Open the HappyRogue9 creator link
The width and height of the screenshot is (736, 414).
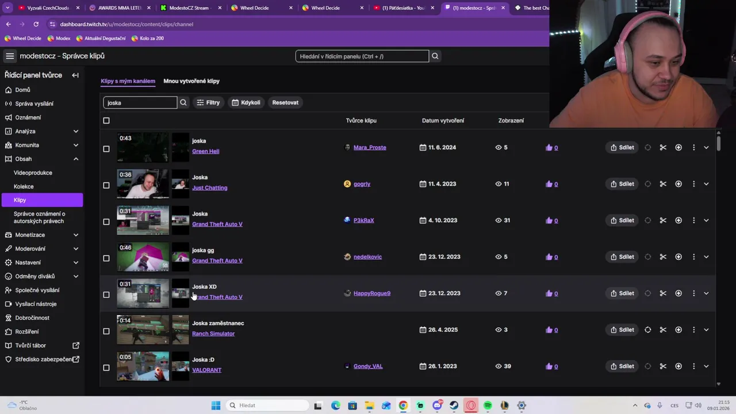[372, 293]
